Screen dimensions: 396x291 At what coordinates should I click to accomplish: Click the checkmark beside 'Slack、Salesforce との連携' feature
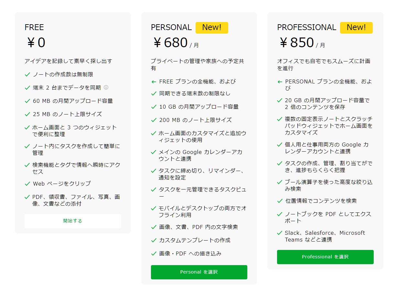[279, 232]
